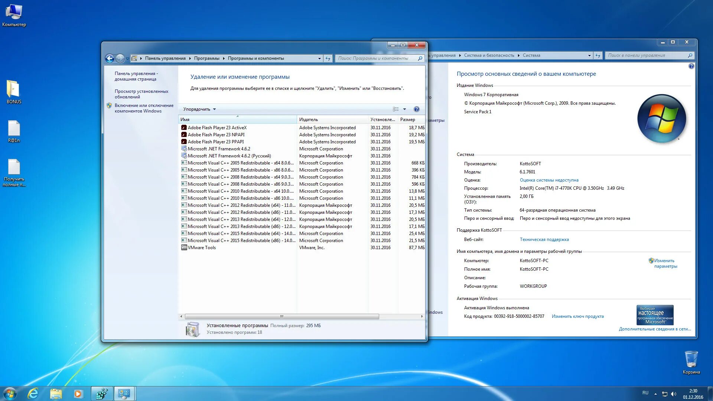This screenshot has width=713, height=401.
Task: Select VMware Tools entry in list
Action: (x=201, y=248)
